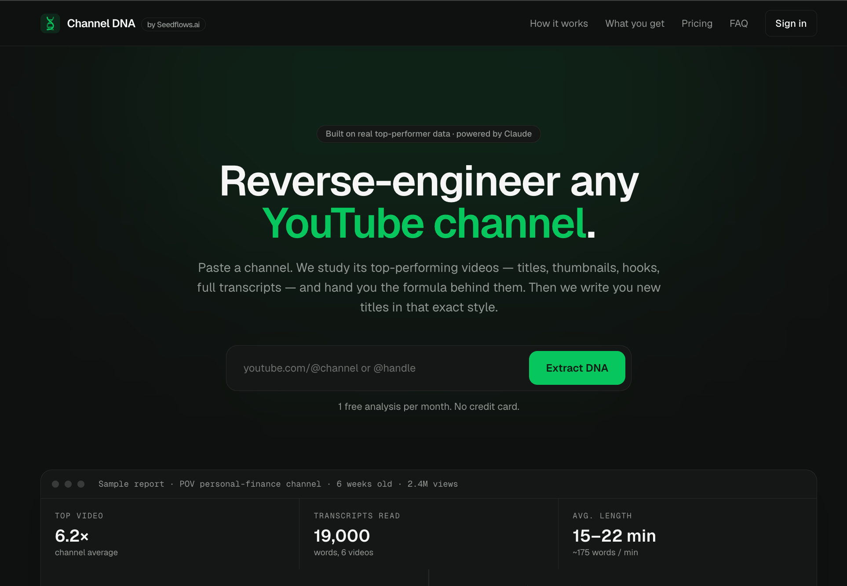
Task: Click the 'channel average' caption
Action: click(86, 553)
